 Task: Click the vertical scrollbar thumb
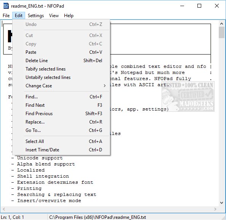click(x=222, y=32)
